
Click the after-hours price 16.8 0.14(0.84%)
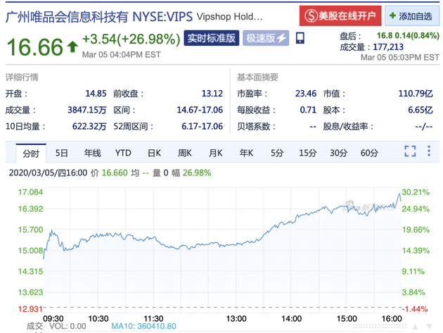(408, 36)
